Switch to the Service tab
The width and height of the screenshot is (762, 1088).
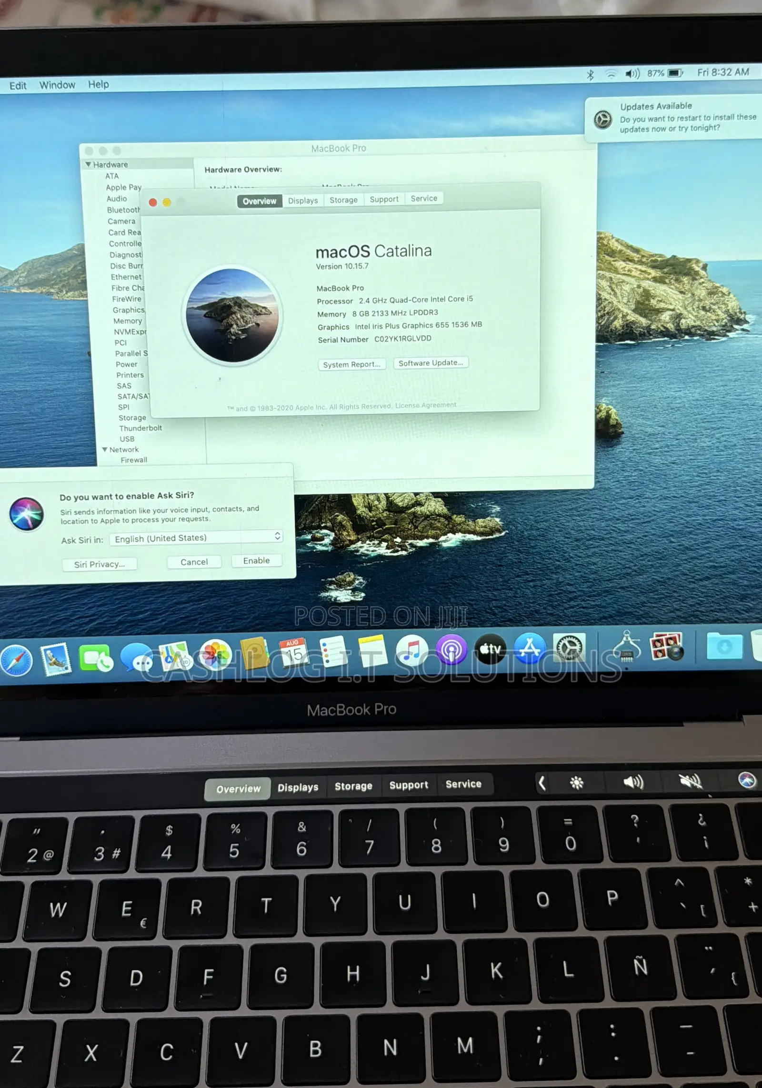(x=424, y=198)
